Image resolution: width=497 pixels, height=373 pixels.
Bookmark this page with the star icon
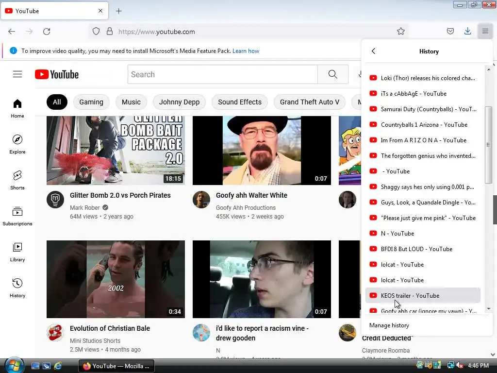400,32
